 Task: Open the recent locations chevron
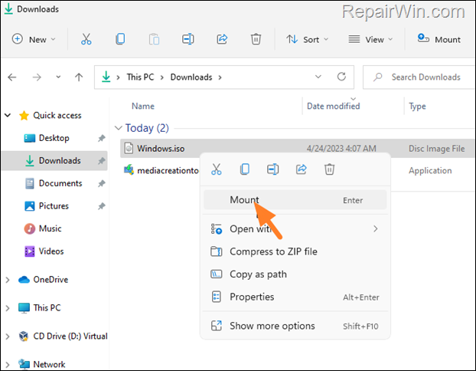click(x=58, y=77)
